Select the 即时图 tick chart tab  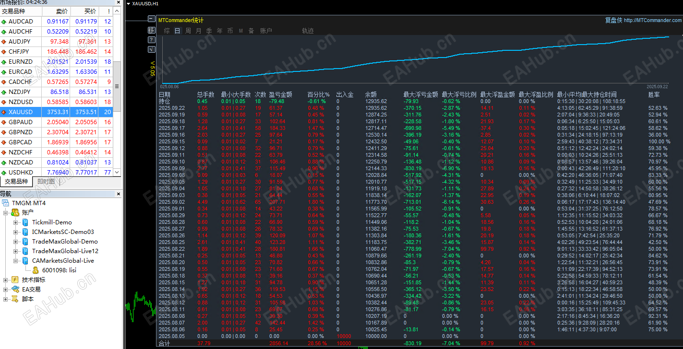[46, 182]
